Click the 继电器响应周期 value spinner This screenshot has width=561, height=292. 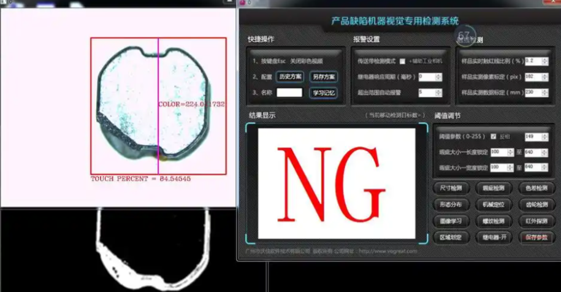point(430,77)
